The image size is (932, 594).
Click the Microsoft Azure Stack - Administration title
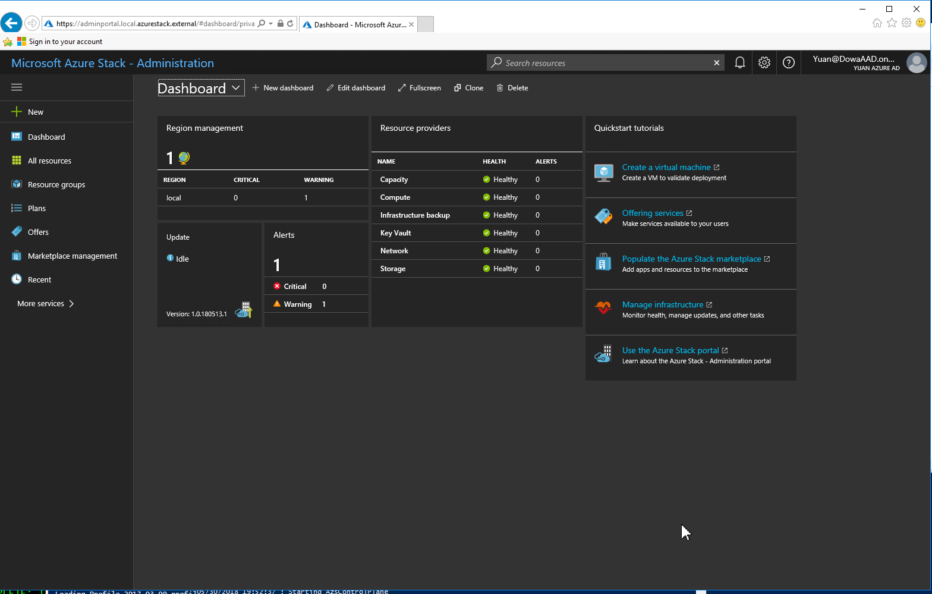[112, 63]
